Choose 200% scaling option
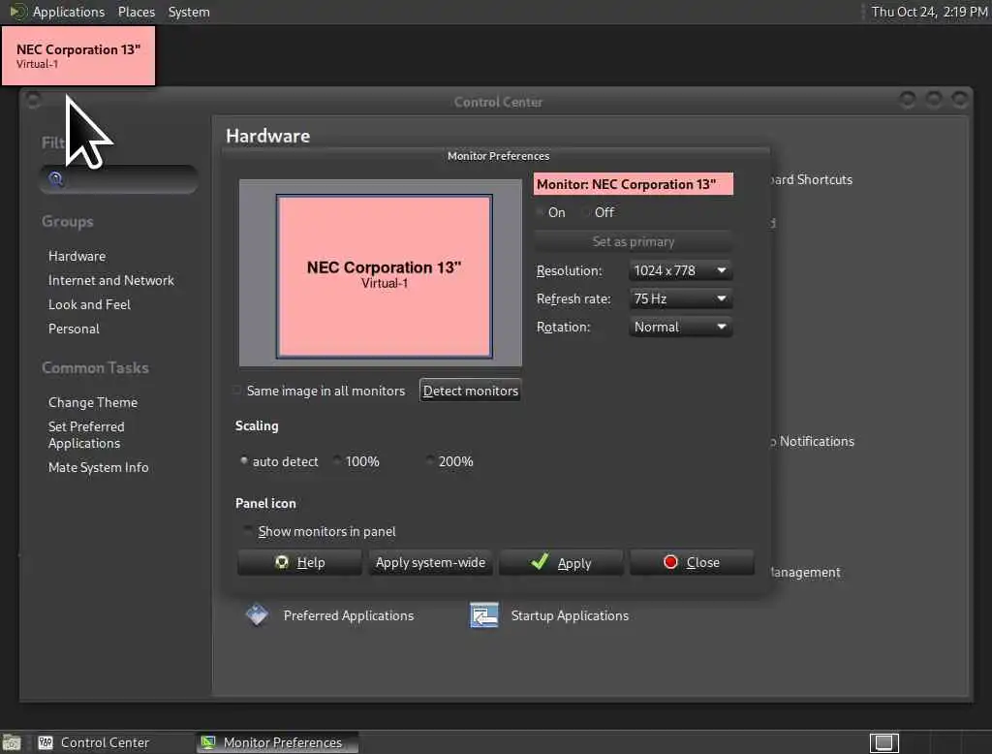The width and height of the screenshot is (992, 754). click(429, 461)
